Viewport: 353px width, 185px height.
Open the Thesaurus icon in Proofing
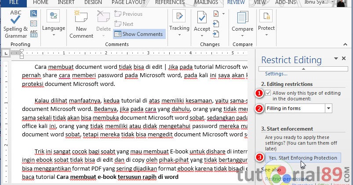coord(34,24)
